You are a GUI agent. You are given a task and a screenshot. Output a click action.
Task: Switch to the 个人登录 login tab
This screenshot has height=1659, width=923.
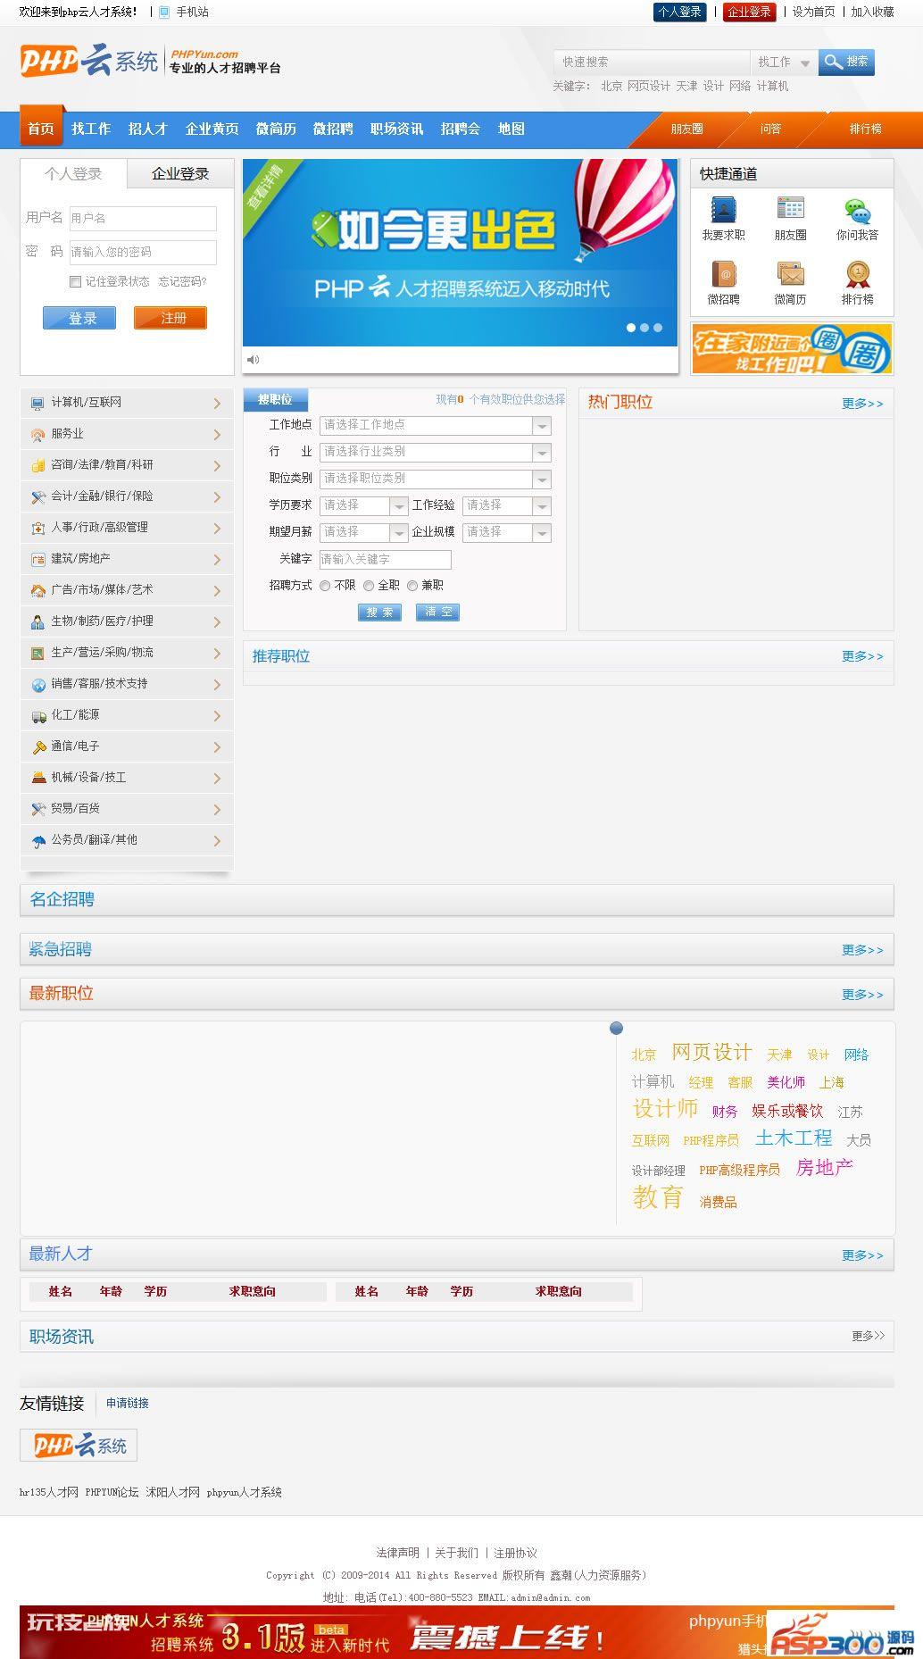74,174
